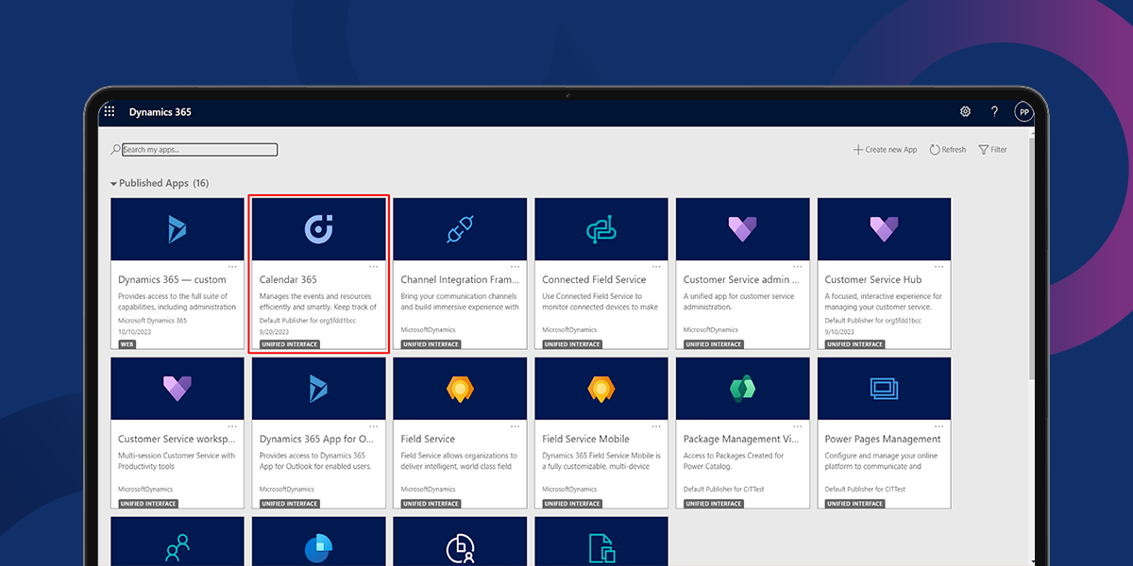Screen dimensions: 1133x566
Task: Open more options on Field Service tile
Action: [515, 426]
